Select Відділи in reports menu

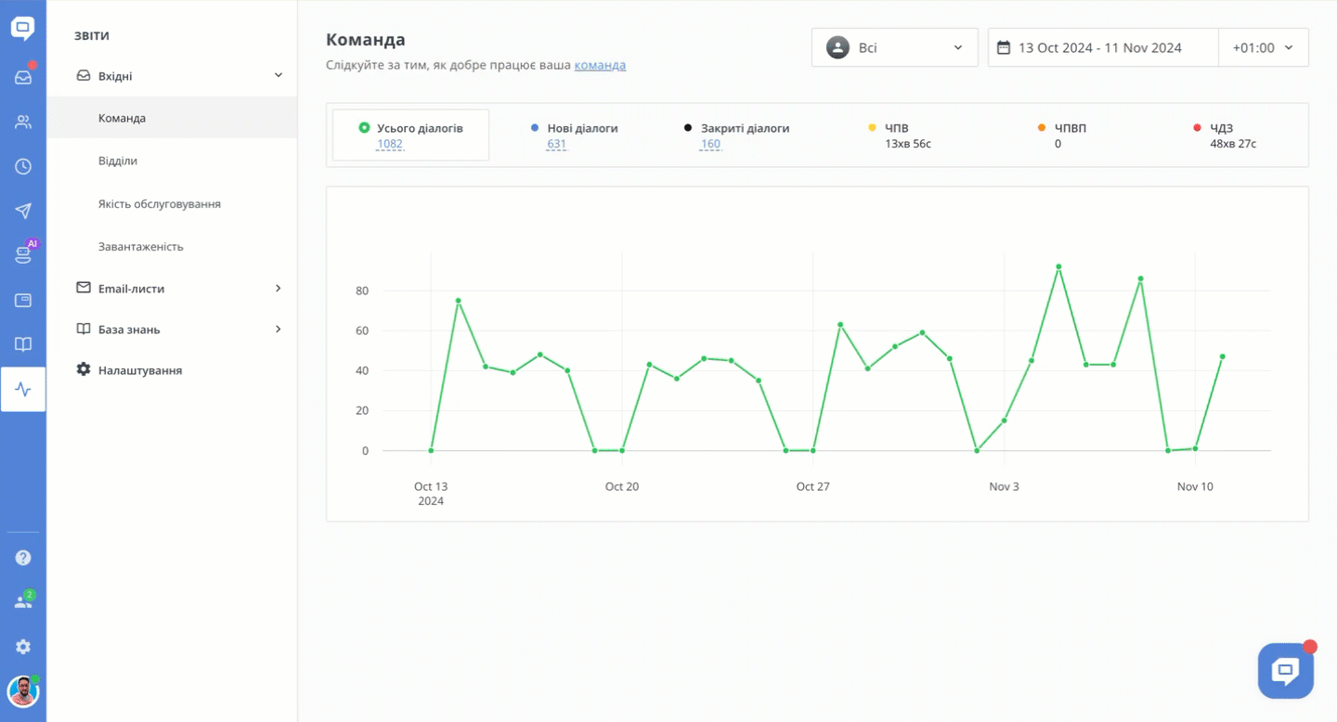tap(118, 161)
